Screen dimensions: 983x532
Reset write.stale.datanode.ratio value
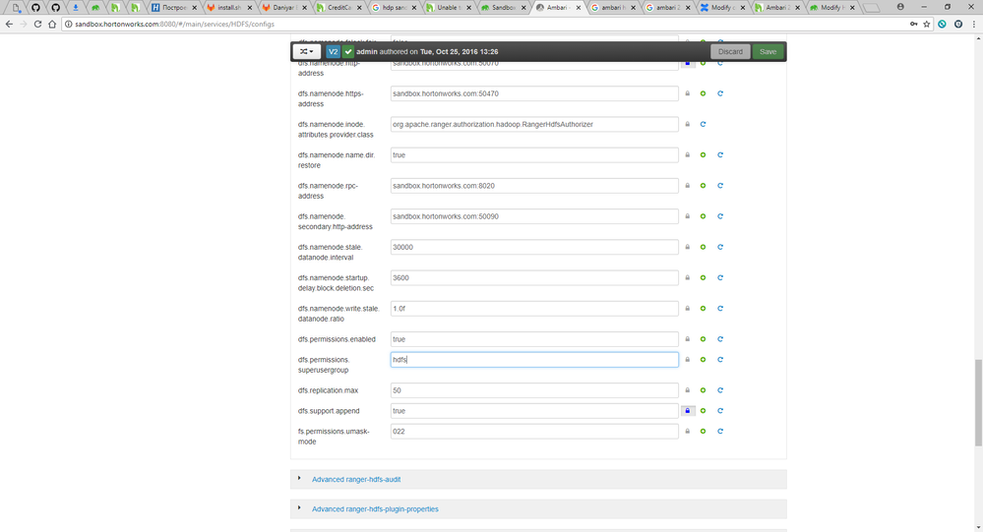pos(720,309)
